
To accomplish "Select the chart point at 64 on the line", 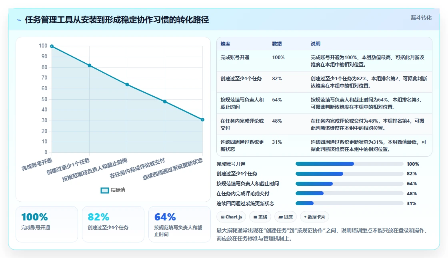I will tap(127, 85).
